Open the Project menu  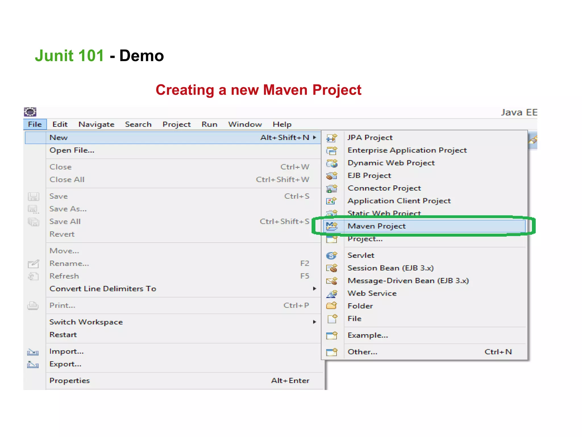[176, 125]
